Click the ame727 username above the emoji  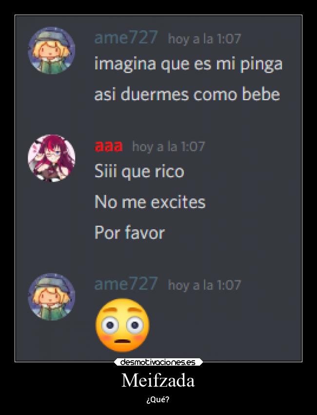126,284
